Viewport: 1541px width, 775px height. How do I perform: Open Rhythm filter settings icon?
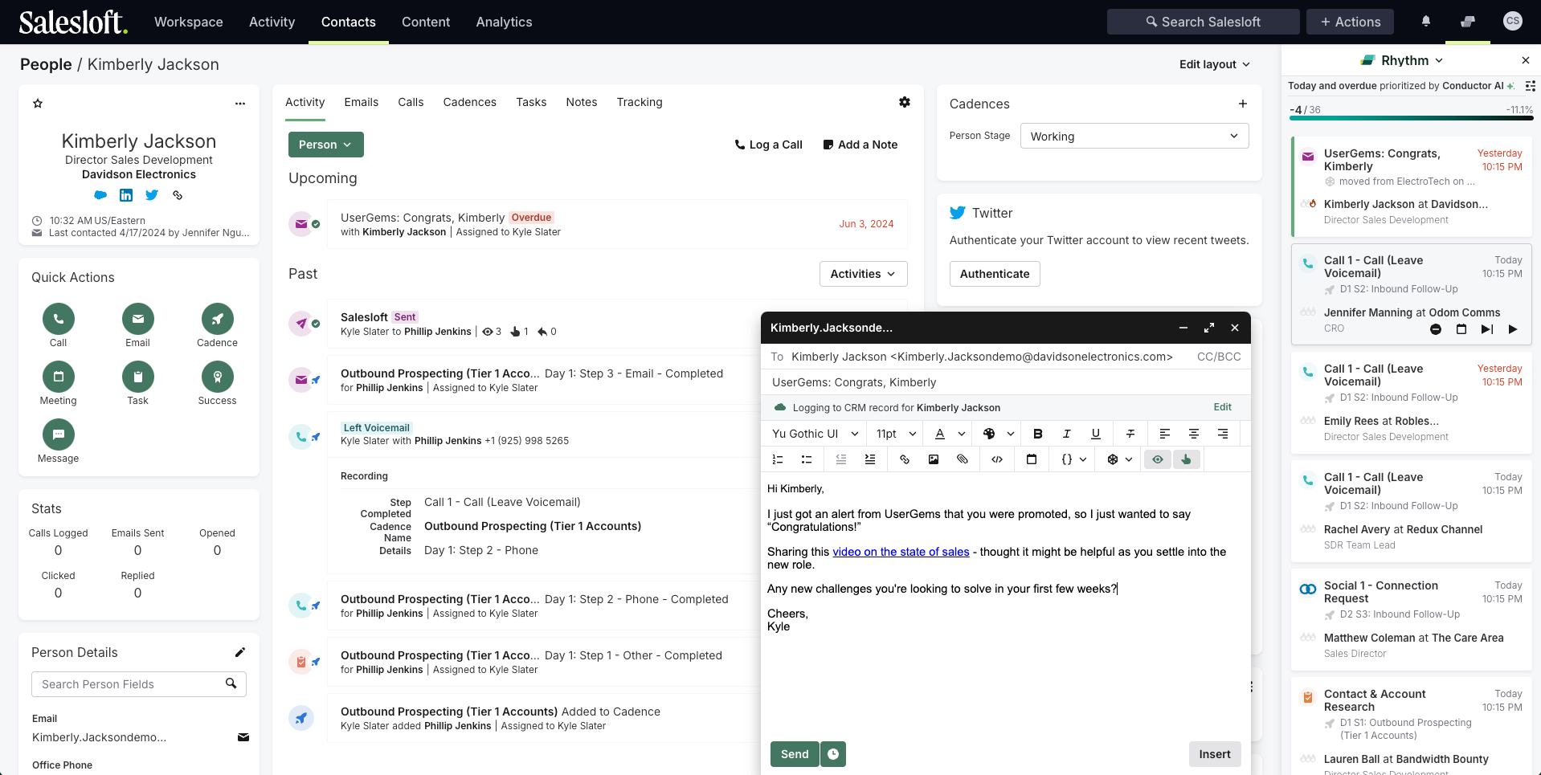[x=1531, y=86]
